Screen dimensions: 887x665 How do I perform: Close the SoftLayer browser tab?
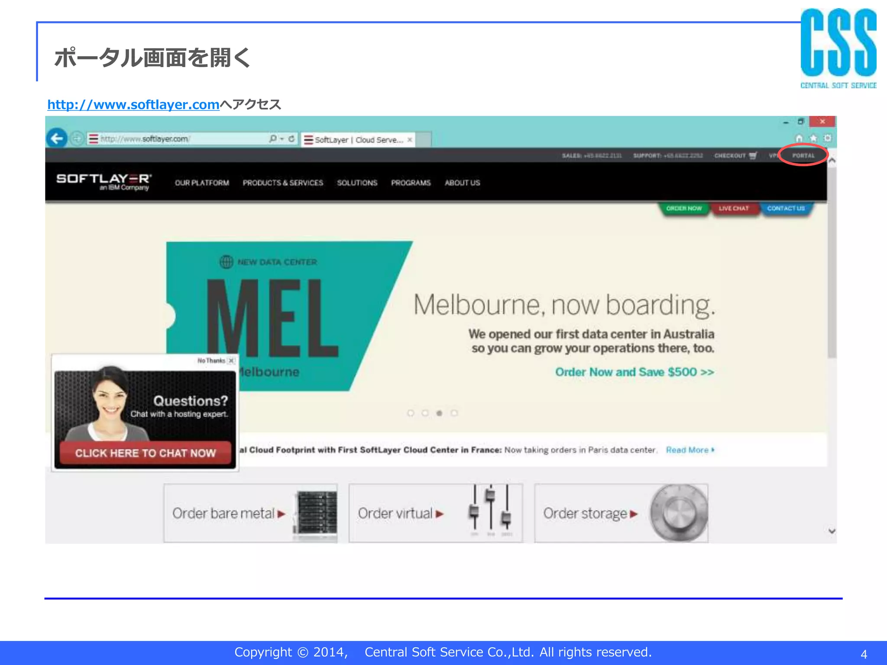coord(409,139)
